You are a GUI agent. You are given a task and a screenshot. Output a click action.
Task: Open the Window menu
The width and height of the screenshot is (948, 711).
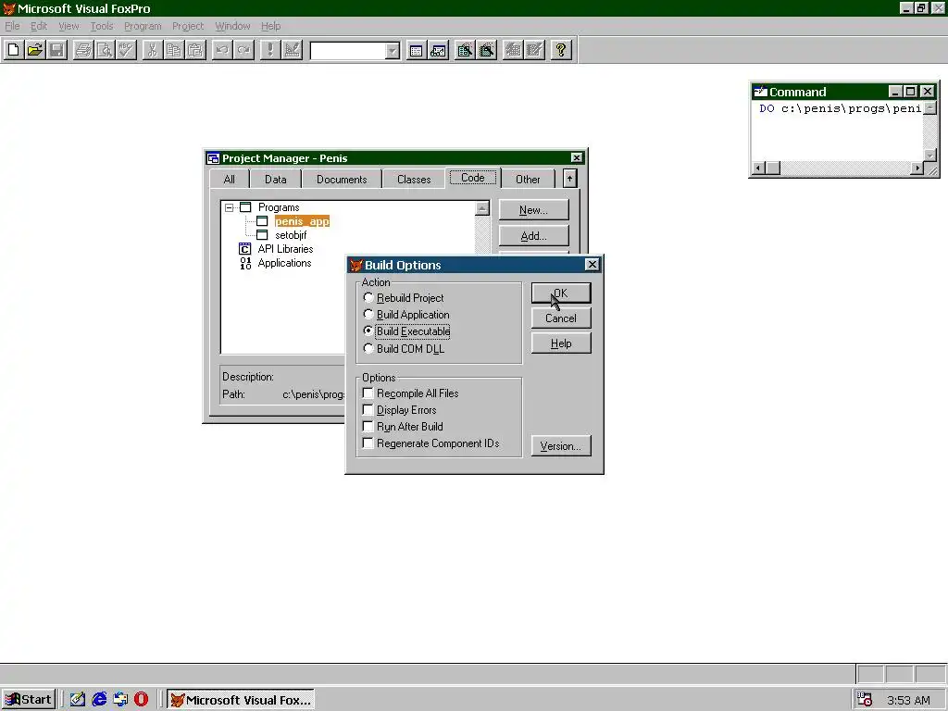pyautogui.click(x=232, y=26)
